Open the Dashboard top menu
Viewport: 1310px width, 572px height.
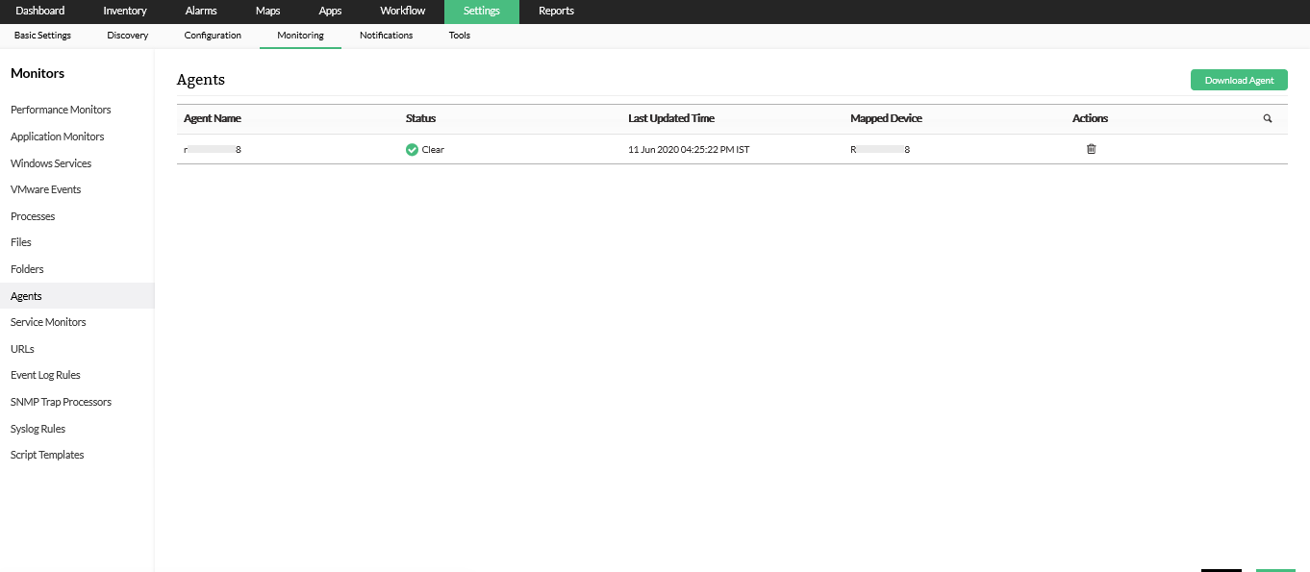(x=40, y=12)
